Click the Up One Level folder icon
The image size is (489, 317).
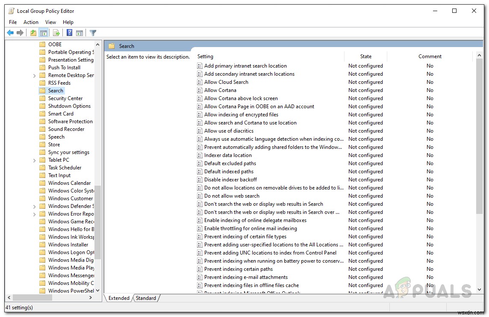pyautogui.click(x=33, y=33)
